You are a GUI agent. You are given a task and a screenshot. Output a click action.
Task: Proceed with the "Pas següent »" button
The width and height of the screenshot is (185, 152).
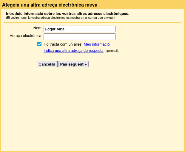(x=73, y=64)
